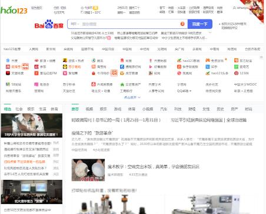Viewport: 266px width, 214px height.
Task: Expand hot search list chevron under search
Action: (210, 32)
